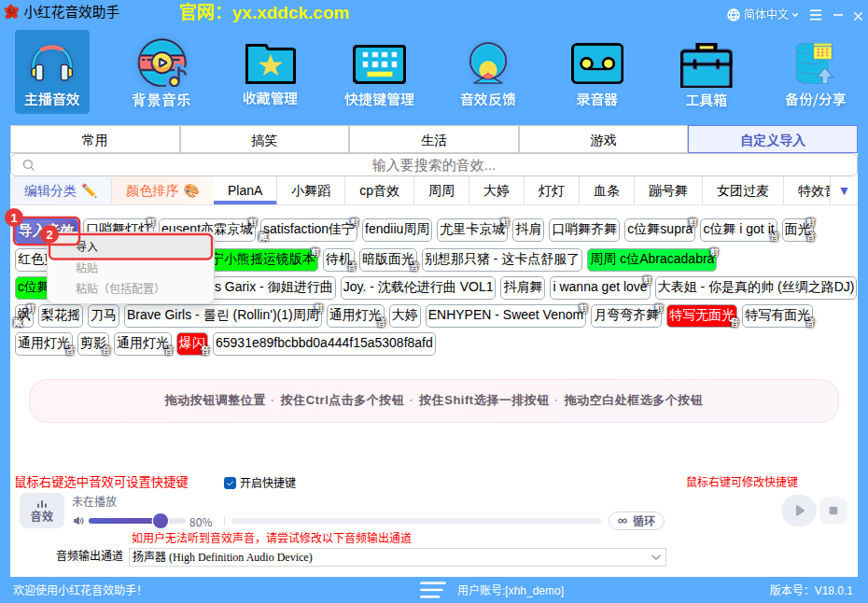Play the red 爆闪 button
The image size is (868, 603).
192,344
